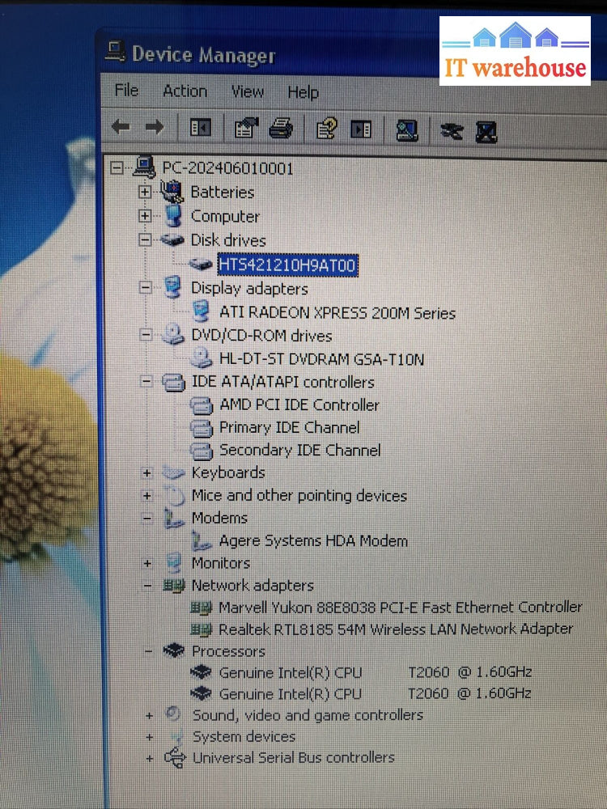Collapse the Modems category
The width and height of the screenshot is (607, 809).
click(147, 518)
